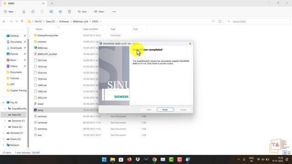Screen dimensions: 292x164
Task: Click the Share icon in toolbar
Action: pos(60,11)
